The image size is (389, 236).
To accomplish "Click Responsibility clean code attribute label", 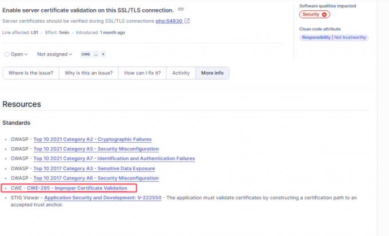I will tap(316, 37).
